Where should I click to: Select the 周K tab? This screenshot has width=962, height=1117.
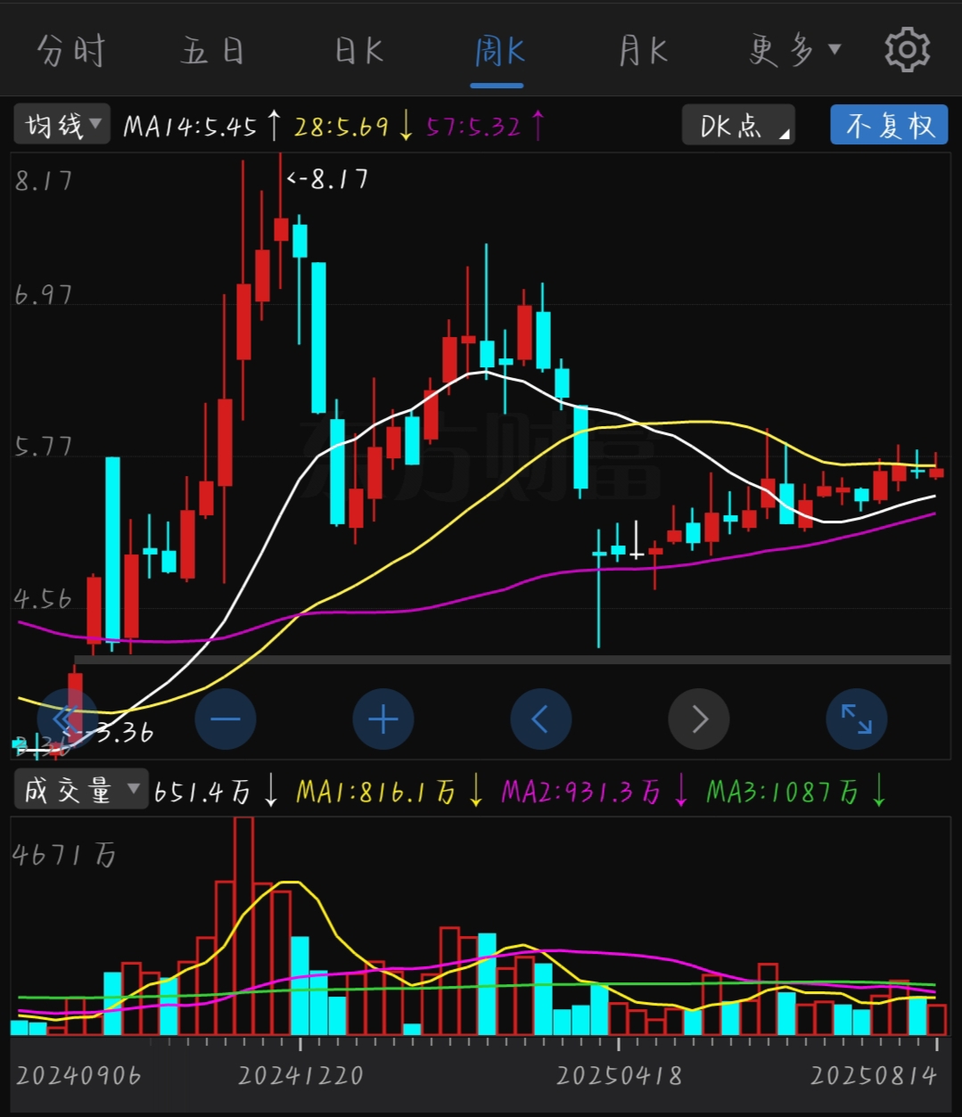pos(498,51)
